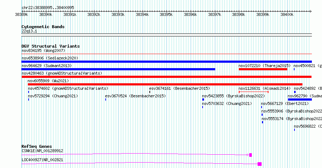Viewport: 322px width, 168px height.
Task: Select the nsv6538906 (Sedlazeck2020) blue bar
Action: pyautogui.click(x=166, y=62)
